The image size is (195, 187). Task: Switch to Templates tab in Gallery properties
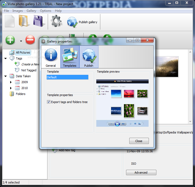(70, 57)
